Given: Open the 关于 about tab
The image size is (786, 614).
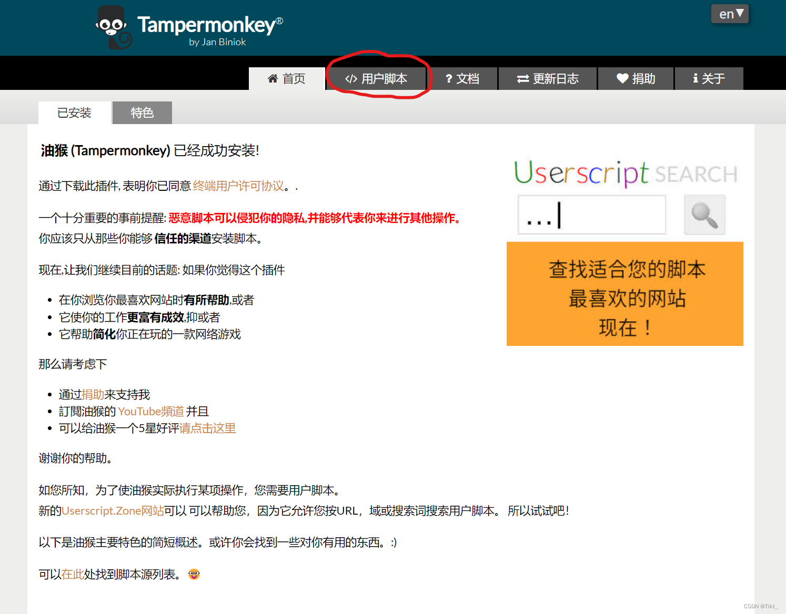Looking at the screenshot, I should [x=709, y=78].
